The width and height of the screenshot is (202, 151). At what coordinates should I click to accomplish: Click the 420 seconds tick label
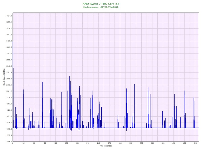[x=163, y=143]
